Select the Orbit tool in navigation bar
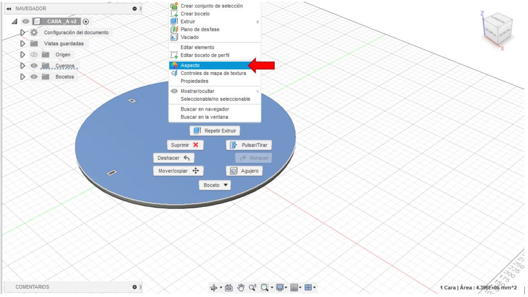 (x=213, y=287)
